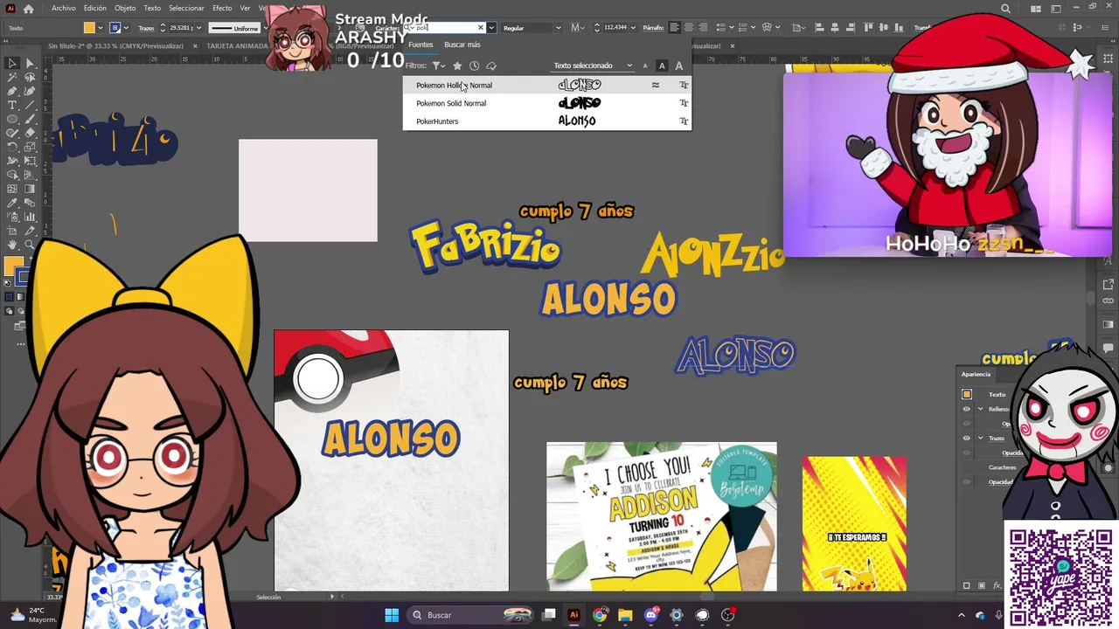Choose the Lasso tool
The image size is (1119, 629).
coord(29,77)
